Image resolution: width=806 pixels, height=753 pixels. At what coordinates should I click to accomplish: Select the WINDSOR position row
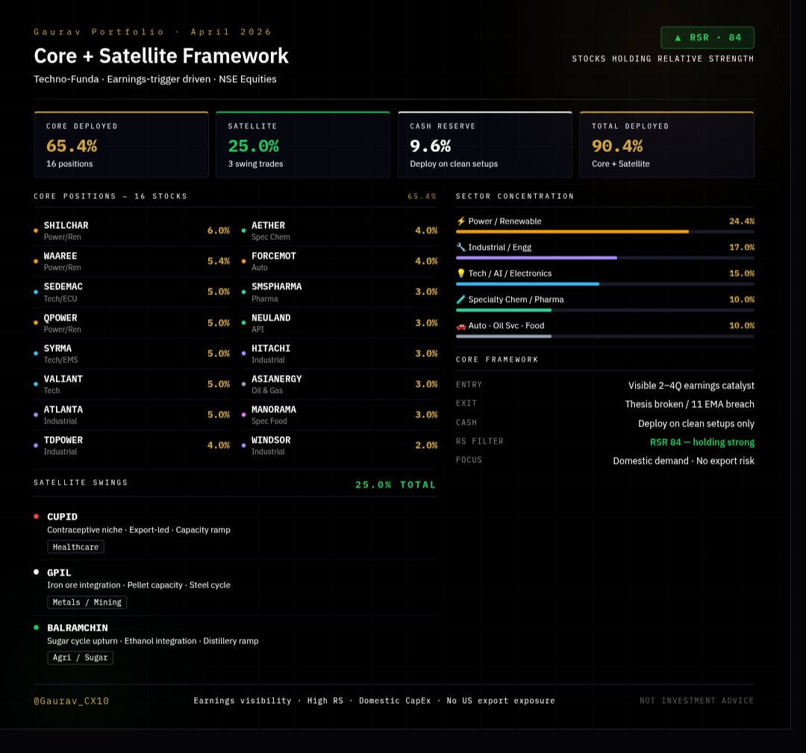[x=340, y=446]
